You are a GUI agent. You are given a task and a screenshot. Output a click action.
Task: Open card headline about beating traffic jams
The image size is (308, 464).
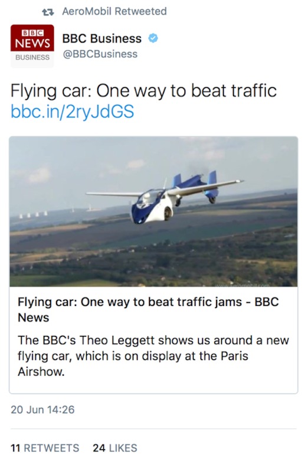point(148,309)
